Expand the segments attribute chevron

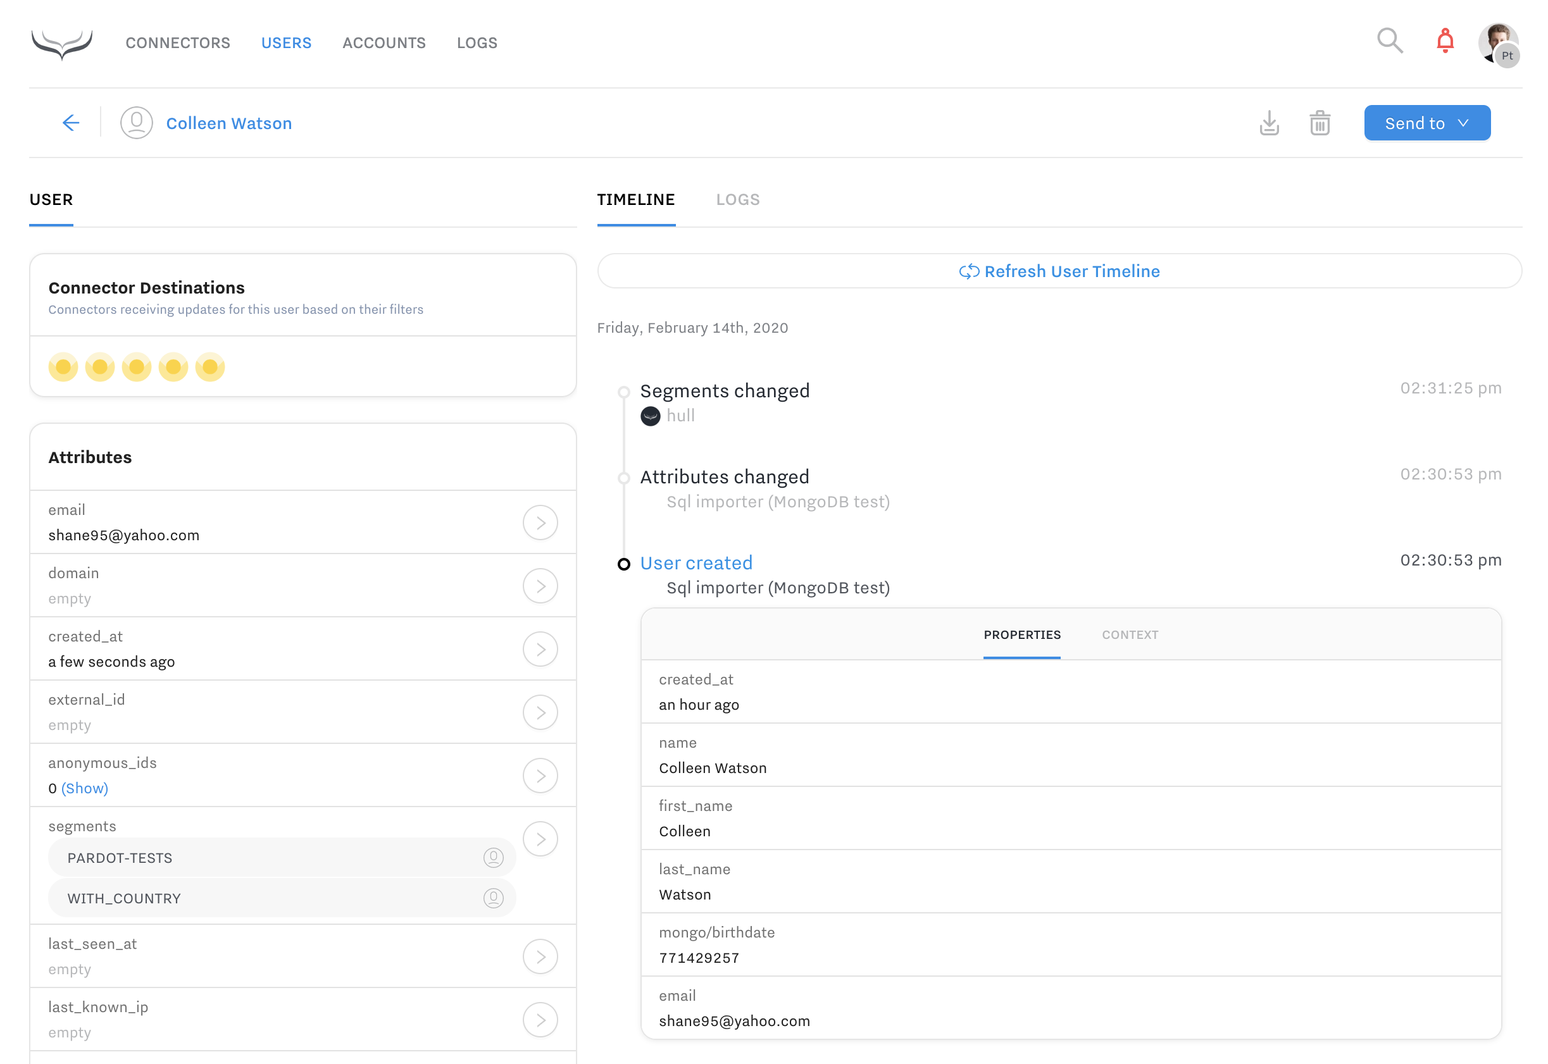coord(540,839)
